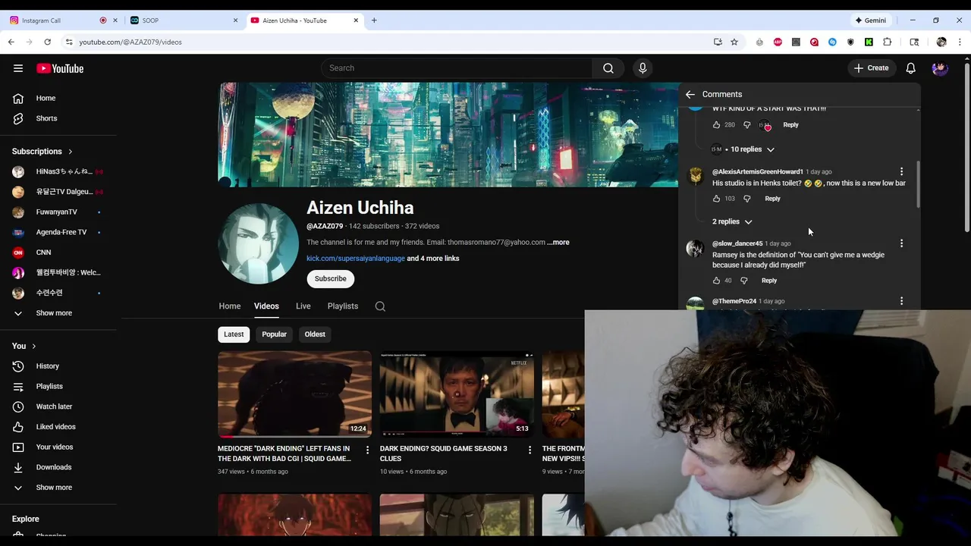The image size is (971, 546).
Task: Open Chrome extensions puzzle icon
Action: (x=887, y=42)
